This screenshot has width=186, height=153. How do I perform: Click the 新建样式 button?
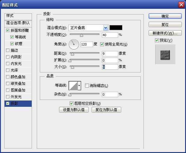pos(165,33)
